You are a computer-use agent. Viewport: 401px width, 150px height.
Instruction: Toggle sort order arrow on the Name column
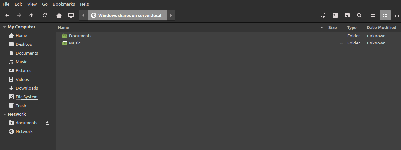pos(322,28)
